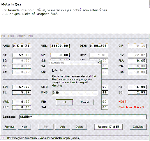Click the CMS label

coord(45,87)
